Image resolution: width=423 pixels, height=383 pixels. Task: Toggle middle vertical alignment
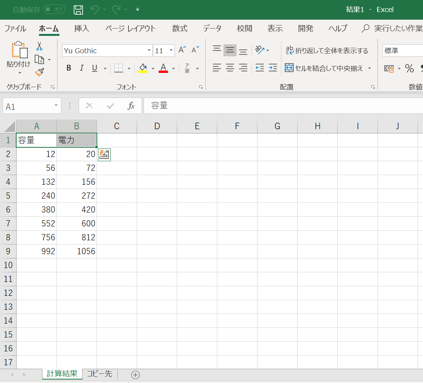point(230,51)
